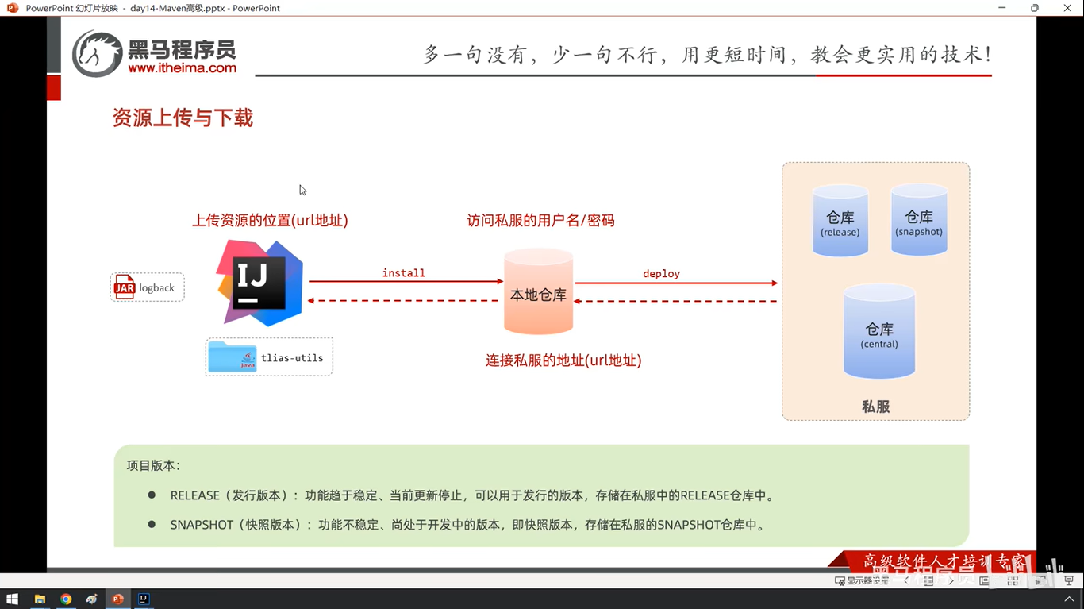1084x609 pixels.
Task: Click the install arrow label
Action: click(x=404, y=272)
